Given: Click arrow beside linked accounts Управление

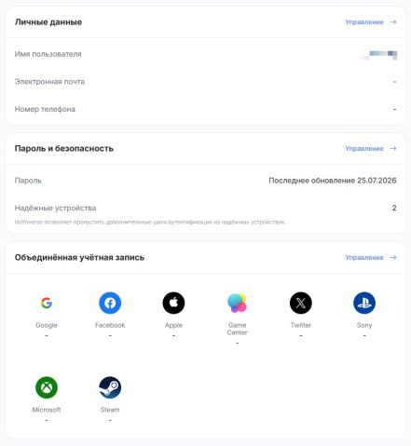Looking at the screenshot, I should (x=393, y=257).
